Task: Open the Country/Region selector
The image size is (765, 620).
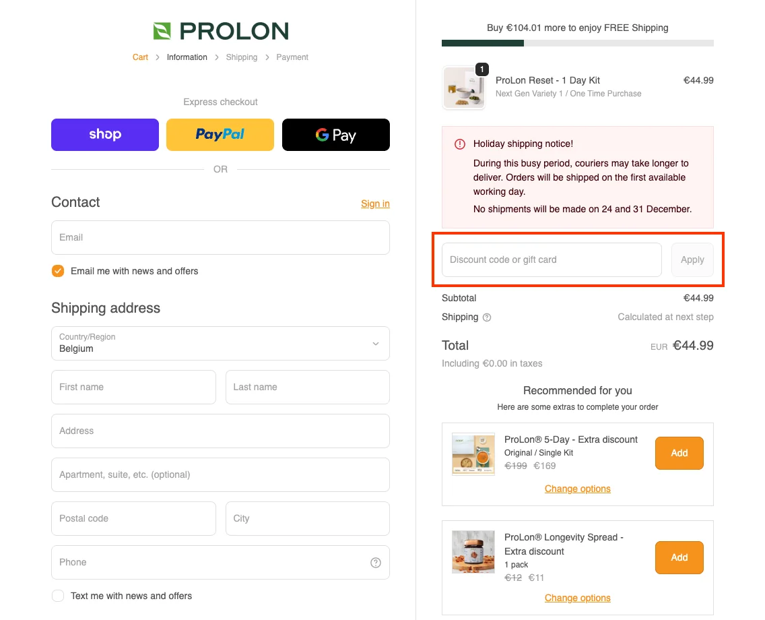Action: click(x=220, y=343)
